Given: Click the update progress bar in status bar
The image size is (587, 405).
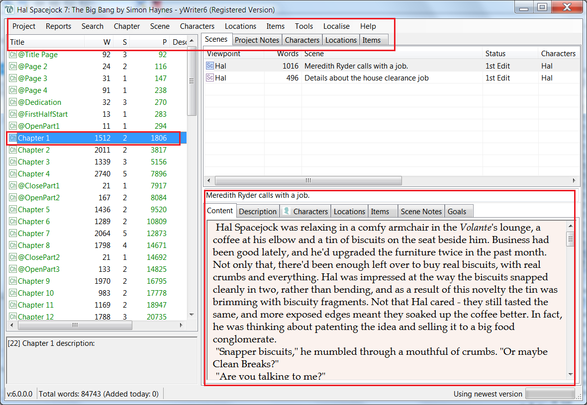Looking at the screenshot, I should 550,393.
